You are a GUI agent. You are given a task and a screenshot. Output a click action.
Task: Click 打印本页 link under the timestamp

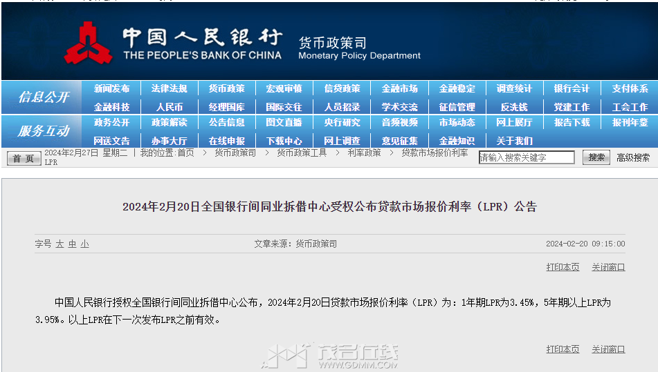[x=563, y=267]
